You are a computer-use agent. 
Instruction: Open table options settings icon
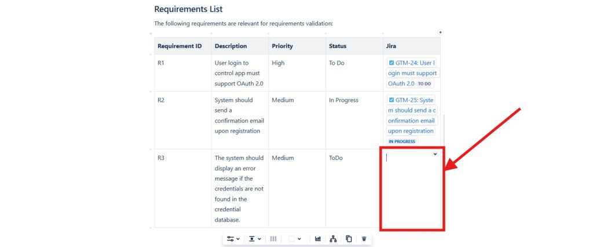(230, 238)
